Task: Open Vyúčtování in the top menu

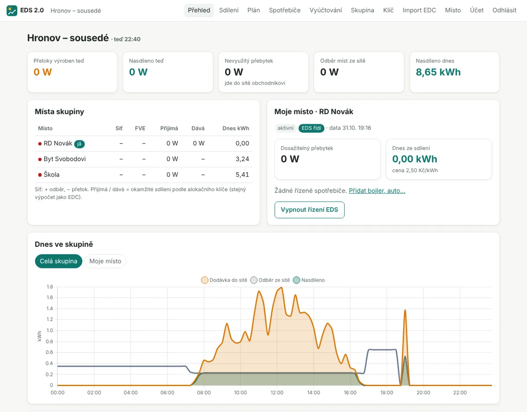Action: coord(326,10)
